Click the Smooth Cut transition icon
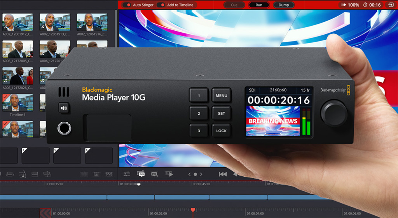The height and width of the screenshot is (218, 398). pos(109,174)
